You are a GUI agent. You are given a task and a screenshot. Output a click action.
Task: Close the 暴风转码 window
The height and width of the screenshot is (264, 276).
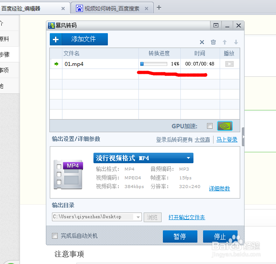[x=238, y=26]
